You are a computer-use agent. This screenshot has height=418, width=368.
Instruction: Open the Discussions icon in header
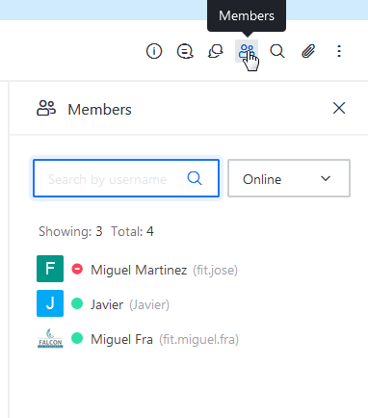coord(216,51)
